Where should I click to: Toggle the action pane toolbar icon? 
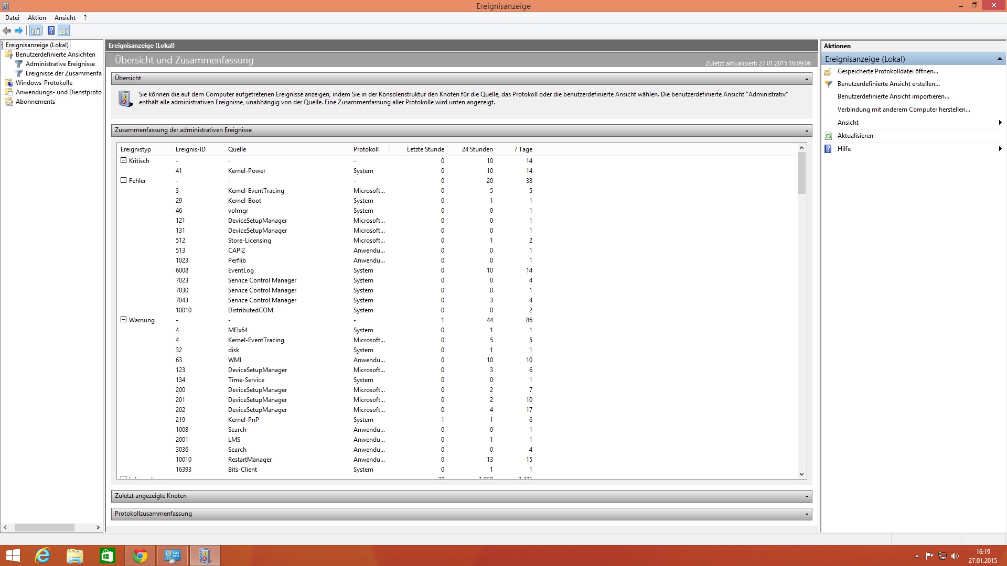coord(64,31)
